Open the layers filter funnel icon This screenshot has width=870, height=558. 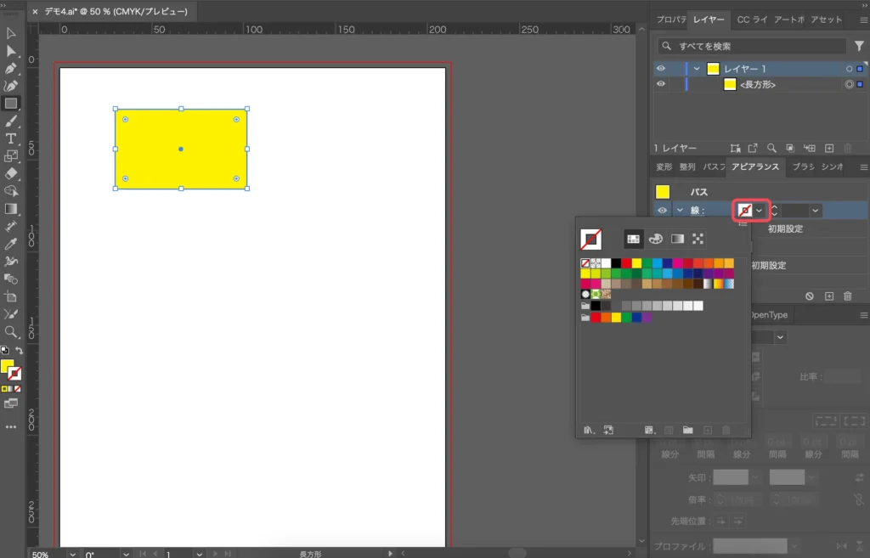pyautogui.click(x=859, y=47)
